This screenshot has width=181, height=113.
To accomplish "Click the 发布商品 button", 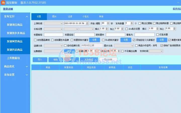I will [x=89, y=60].
